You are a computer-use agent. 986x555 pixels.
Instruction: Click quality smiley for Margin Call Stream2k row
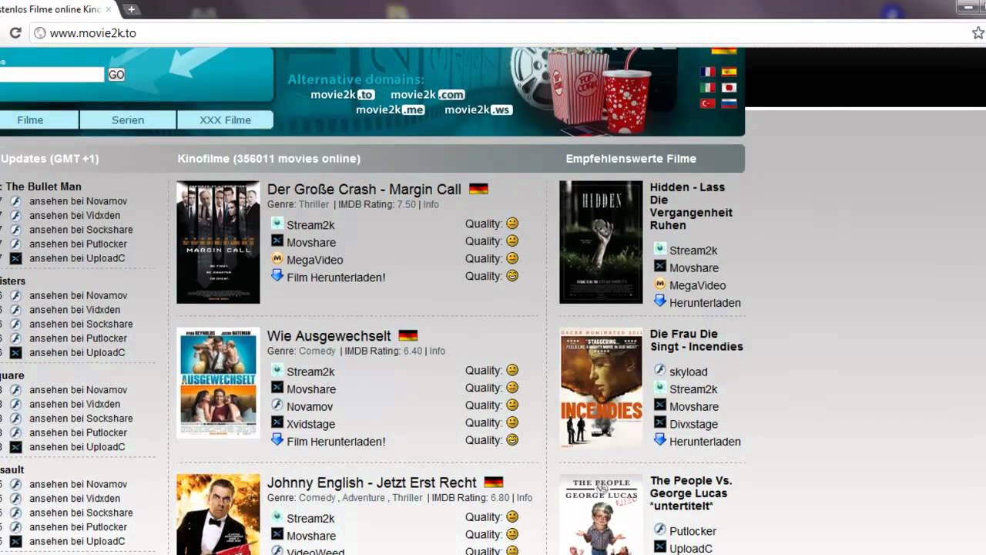click(x=512, y=224)
